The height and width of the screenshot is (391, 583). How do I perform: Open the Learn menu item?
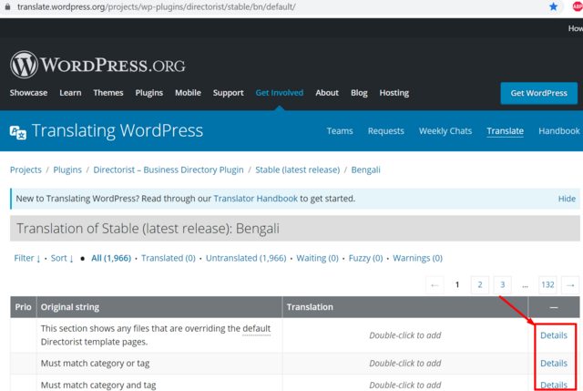70,93
